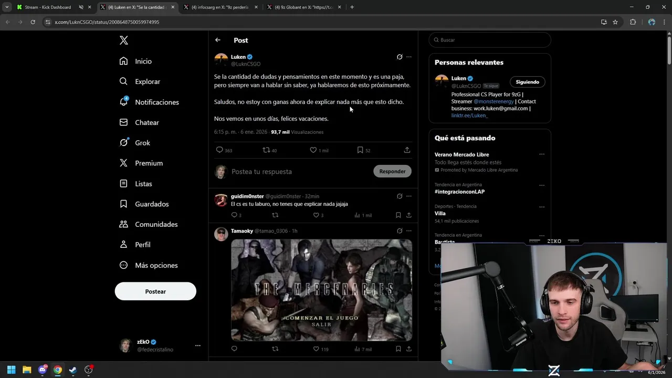This screenshot has height=378, width=672.
Task: Bookmark this page with star icon
Action: (x=615, y=22)
